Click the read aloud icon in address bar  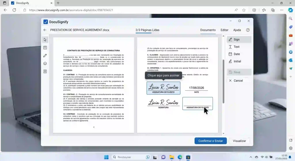(x=236, y=10)
